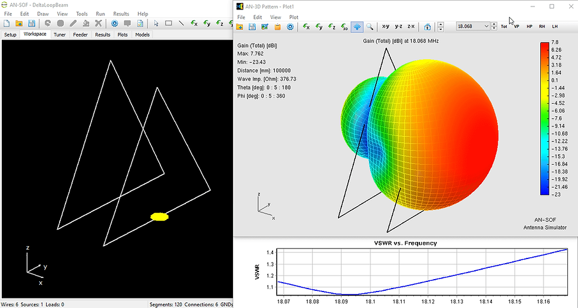Screen dimensions: 578x308
Task: Rotate about x axis in AN-3D Pattern
Action: click(x=306, y=27)
